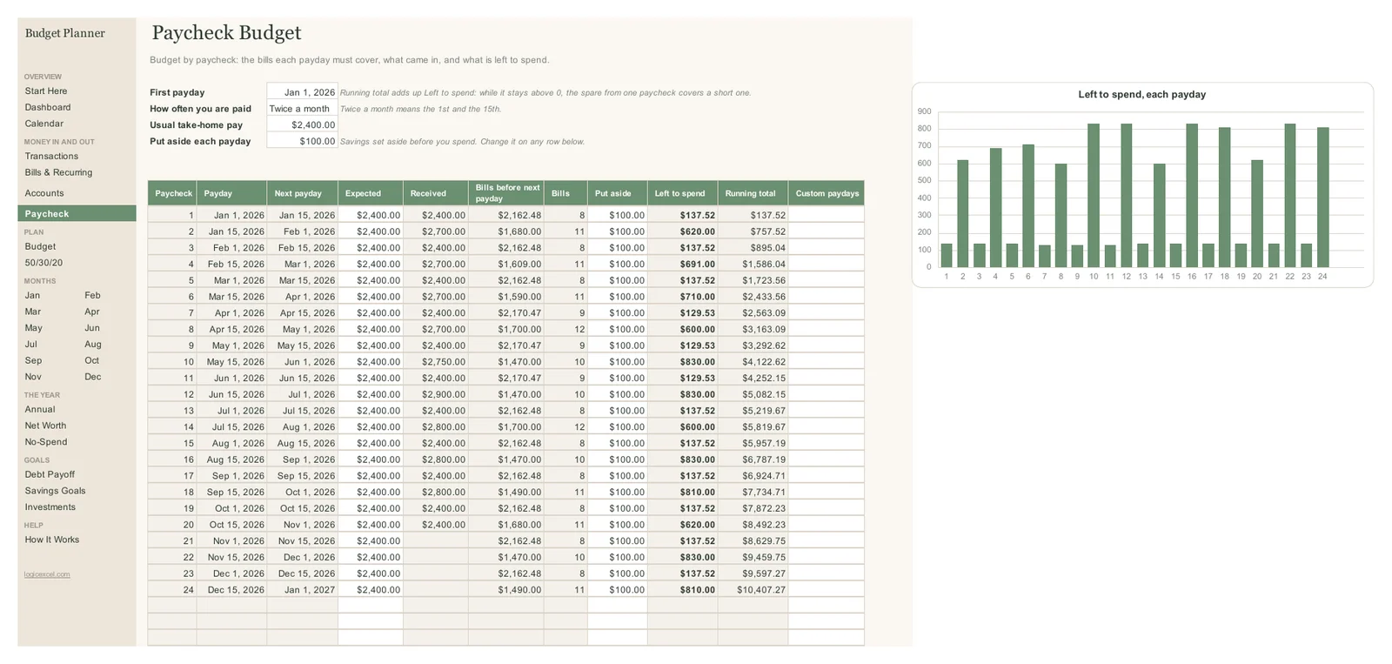Select the Jan 1, 2027 next payday cell

(302, 590)
